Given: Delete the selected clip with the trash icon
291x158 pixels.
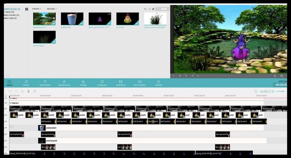Looking at the screenshot, I should tap(35, 91).
